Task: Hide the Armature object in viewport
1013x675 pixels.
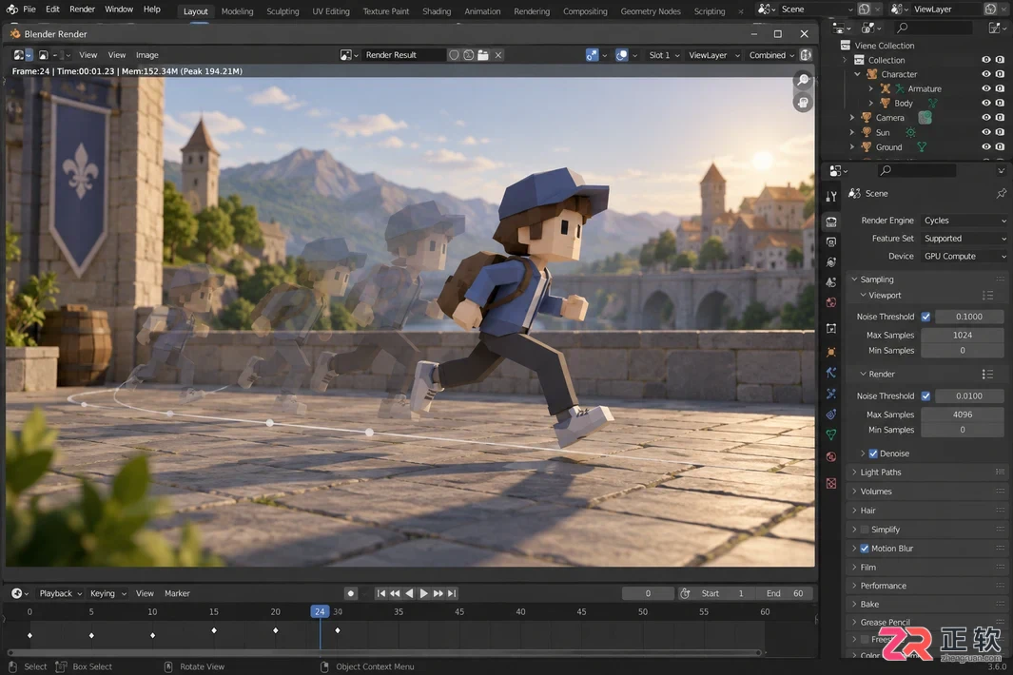Action: (x=985, y=88)
